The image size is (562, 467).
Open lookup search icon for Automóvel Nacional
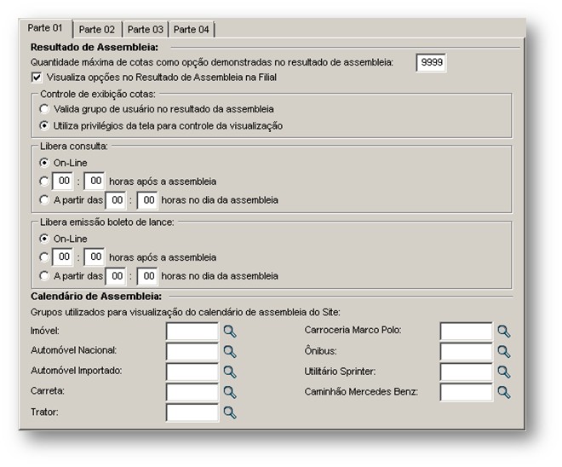pos(230,351)
